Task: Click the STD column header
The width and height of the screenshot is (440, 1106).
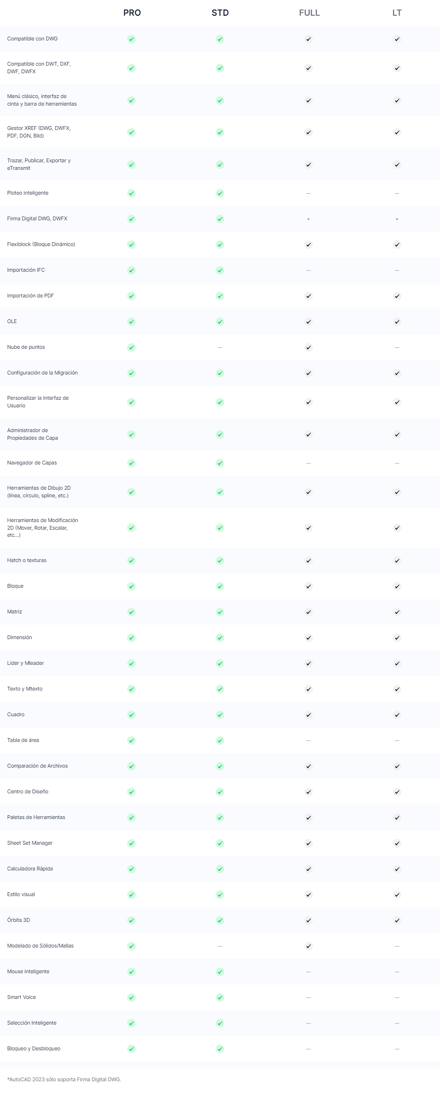Action: point(220,13)
